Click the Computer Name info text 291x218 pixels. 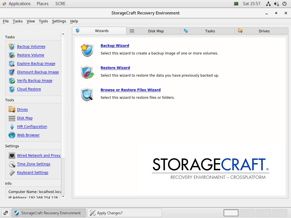click(x=35, y=192)
